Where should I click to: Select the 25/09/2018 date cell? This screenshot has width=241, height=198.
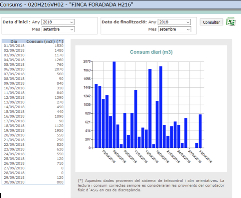tap(14, 159)
